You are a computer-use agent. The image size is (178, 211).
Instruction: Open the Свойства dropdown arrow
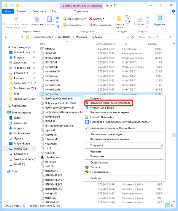(x=139, y=27)
